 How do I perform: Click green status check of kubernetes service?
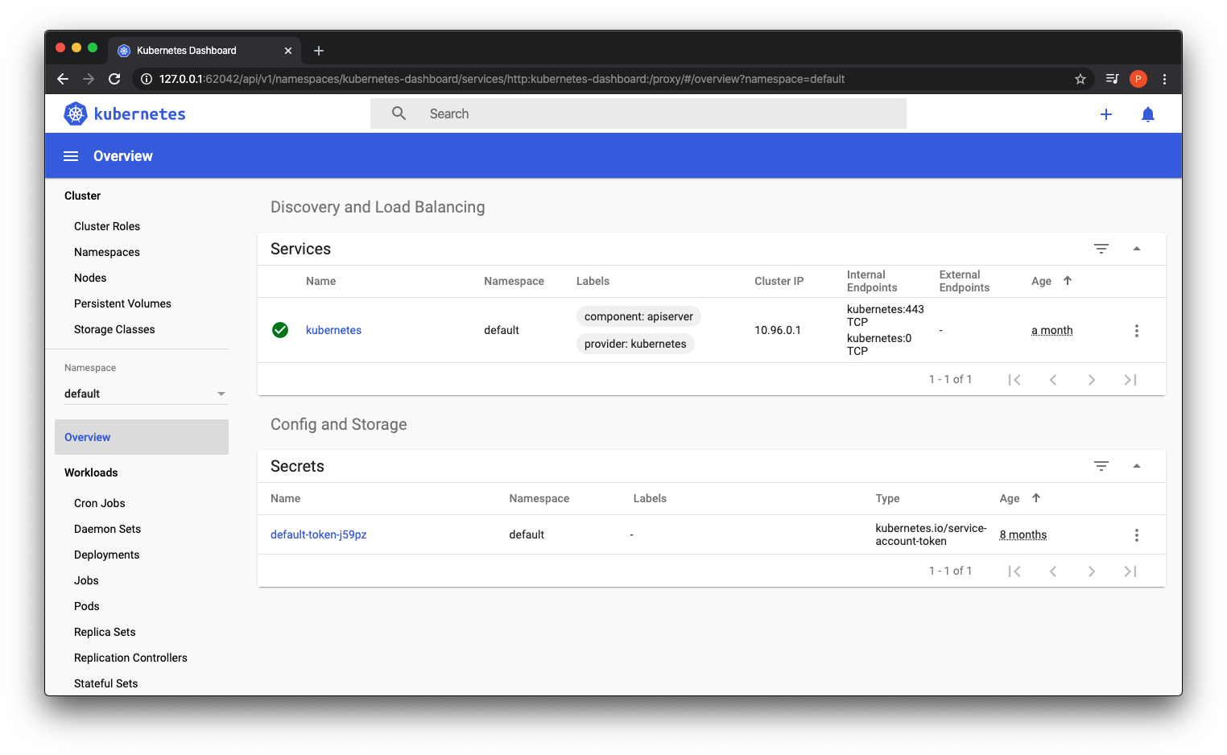tap(280, 330)
